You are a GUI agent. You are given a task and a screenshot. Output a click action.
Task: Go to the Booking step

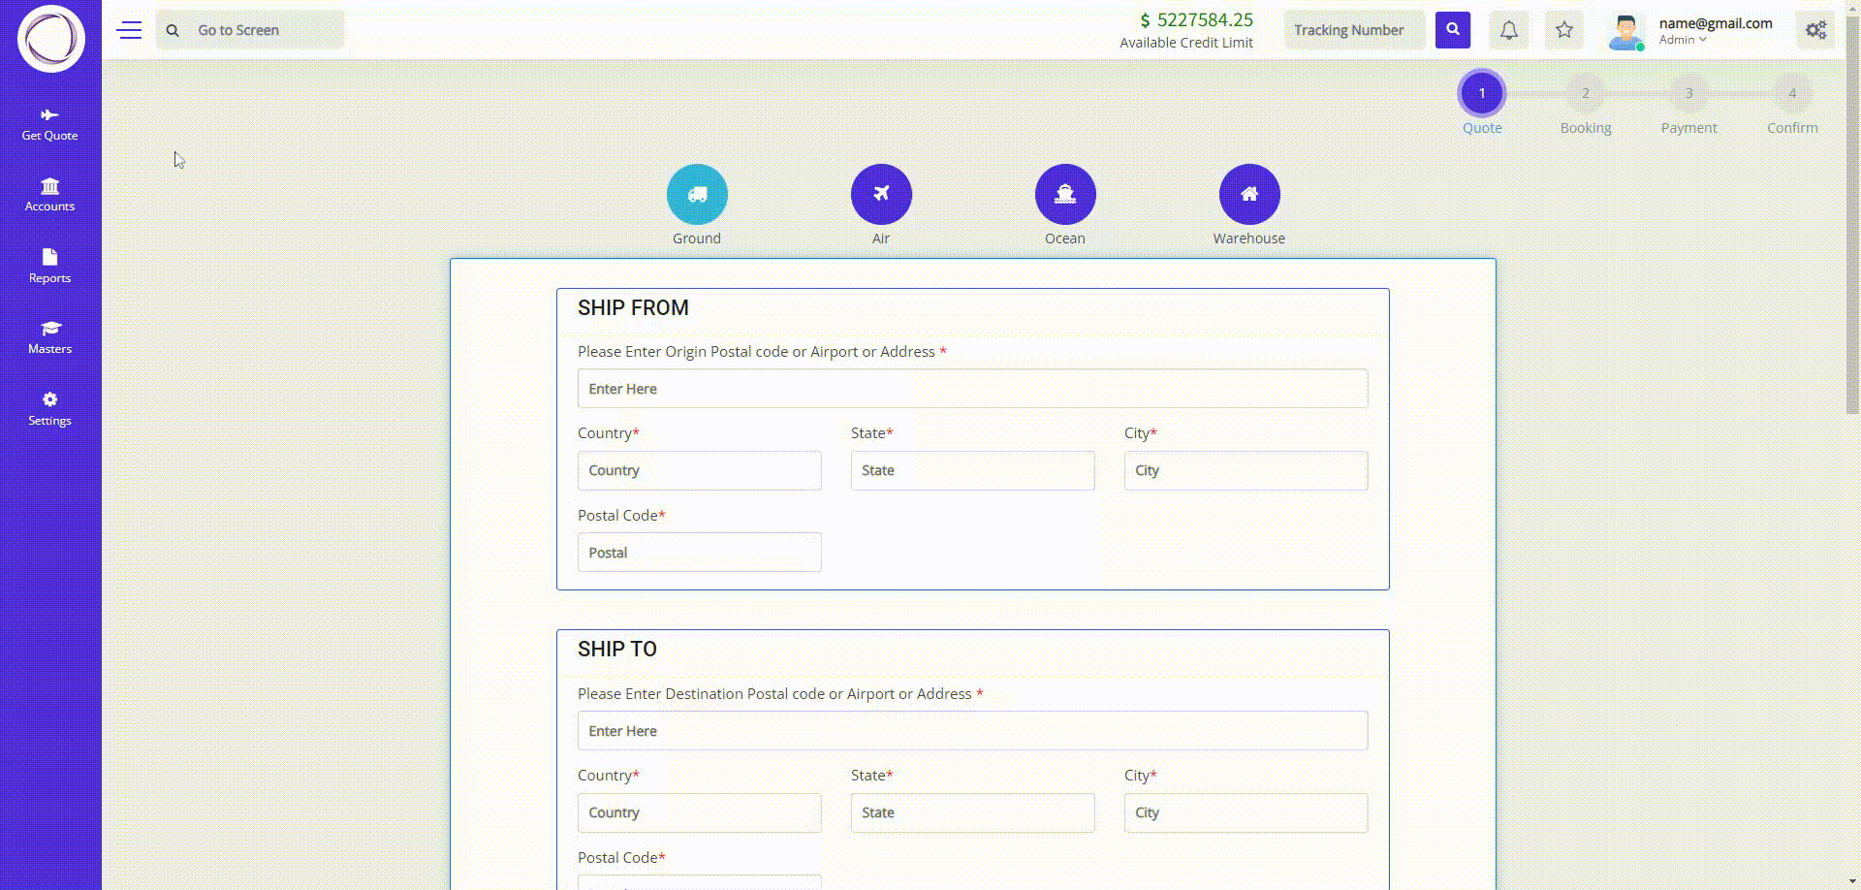(x=1586, y=94)
